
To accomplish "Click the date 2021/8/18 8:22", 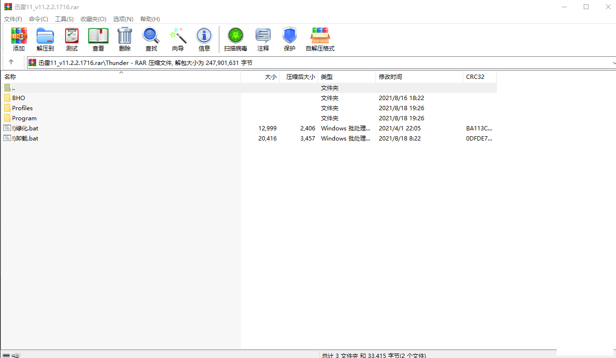I will (x=400, y=138).
